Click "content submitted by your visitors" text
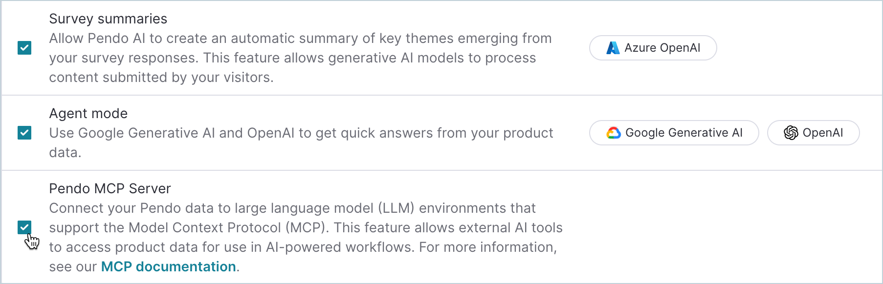Screen dimensions: 883x284 [x=160, y=77]
